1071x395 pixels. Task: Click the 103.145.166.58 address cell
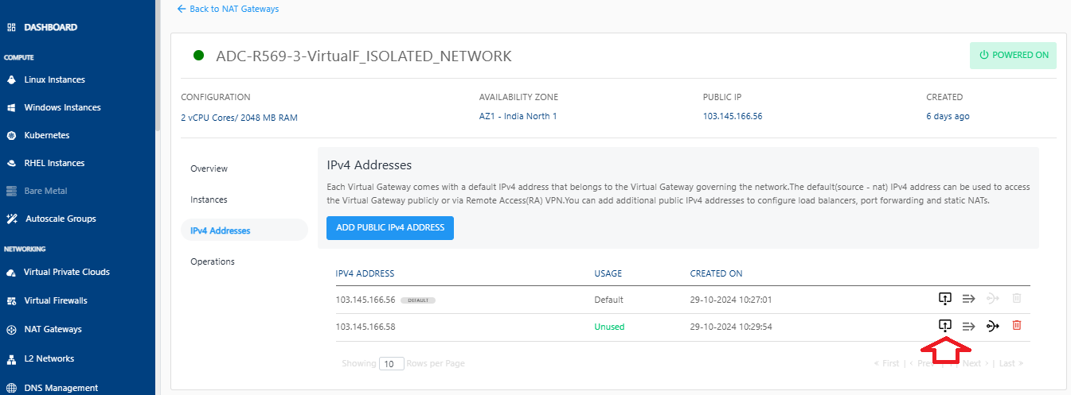point(365,327)
